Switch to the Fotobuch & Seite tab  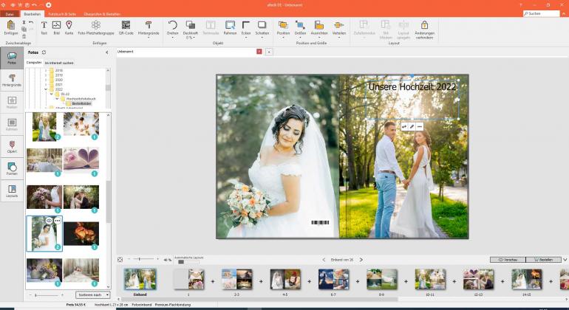(62, 14)
